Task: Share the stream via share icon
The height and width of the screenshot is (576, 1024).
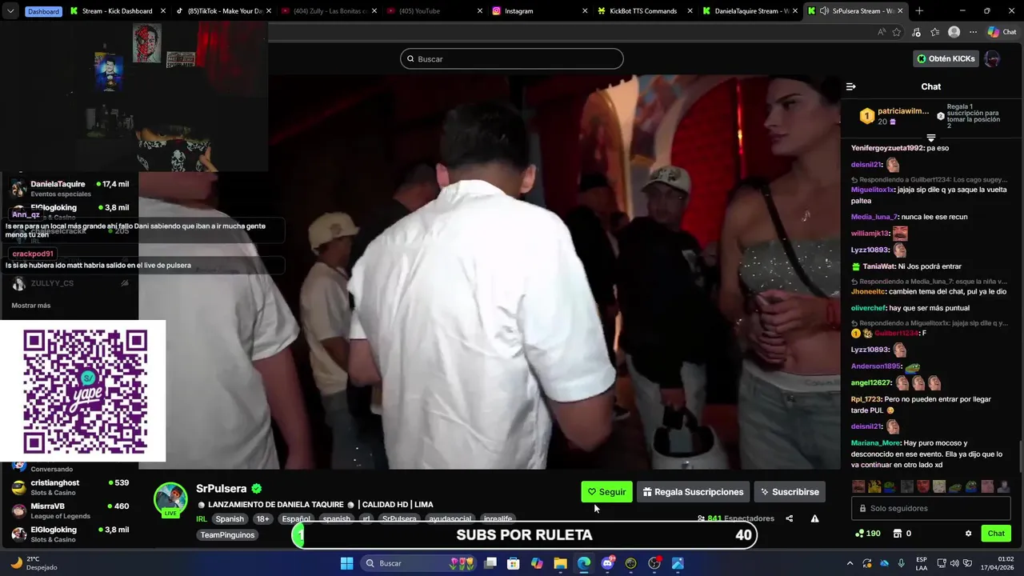Action: tap(789, 518)
